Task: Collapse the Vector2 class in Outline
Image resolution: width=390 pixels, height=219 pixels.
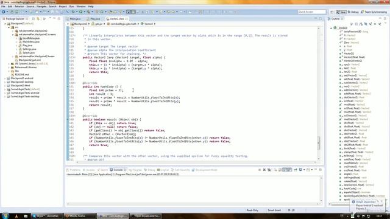Action: 331,28
